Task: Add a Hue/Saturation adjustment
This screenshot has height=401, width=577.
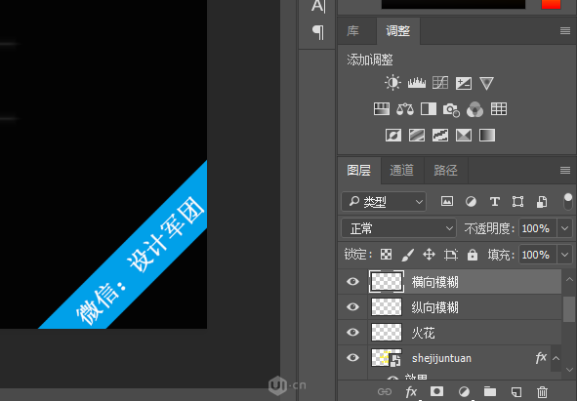Action: (x=382, y=109)
